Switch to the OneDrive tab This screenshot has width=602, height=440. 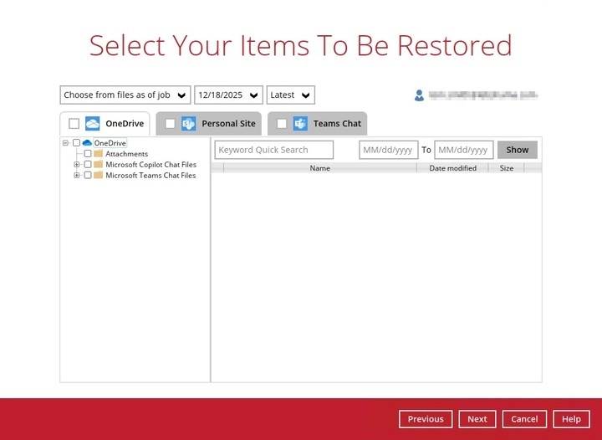(105, 124)
